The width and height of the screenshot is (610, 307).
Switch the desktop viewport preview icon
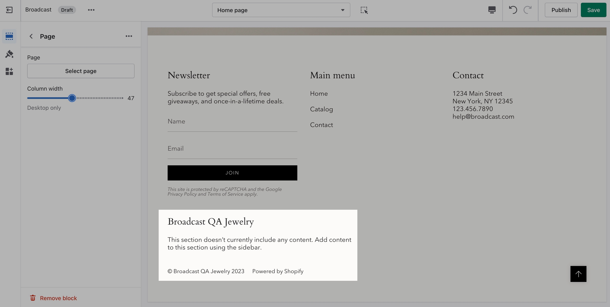point(492,10)
